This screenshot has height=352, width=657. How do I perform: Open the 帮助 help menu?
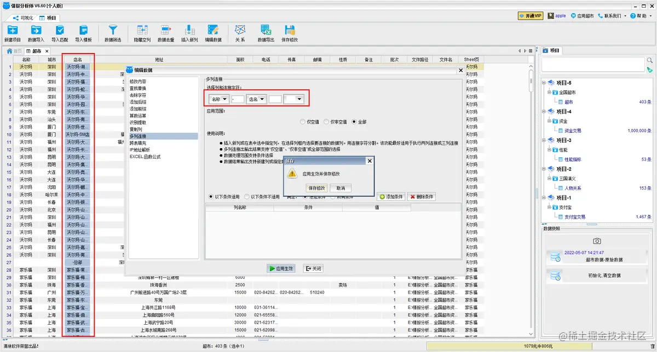click(641, 16)
